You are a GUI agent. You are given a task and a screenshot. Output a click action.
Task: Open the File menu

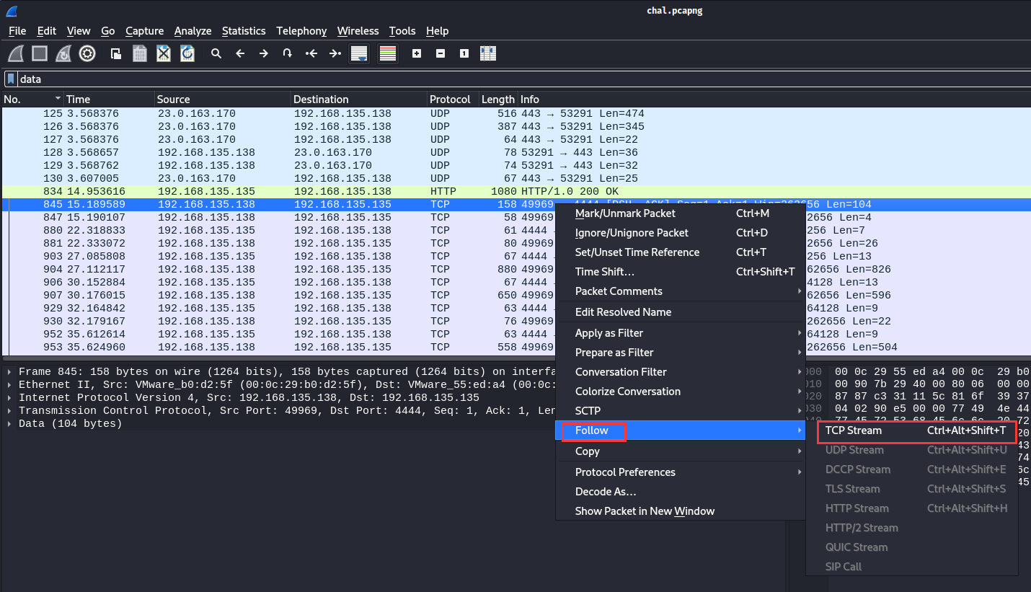click(17, 31)
